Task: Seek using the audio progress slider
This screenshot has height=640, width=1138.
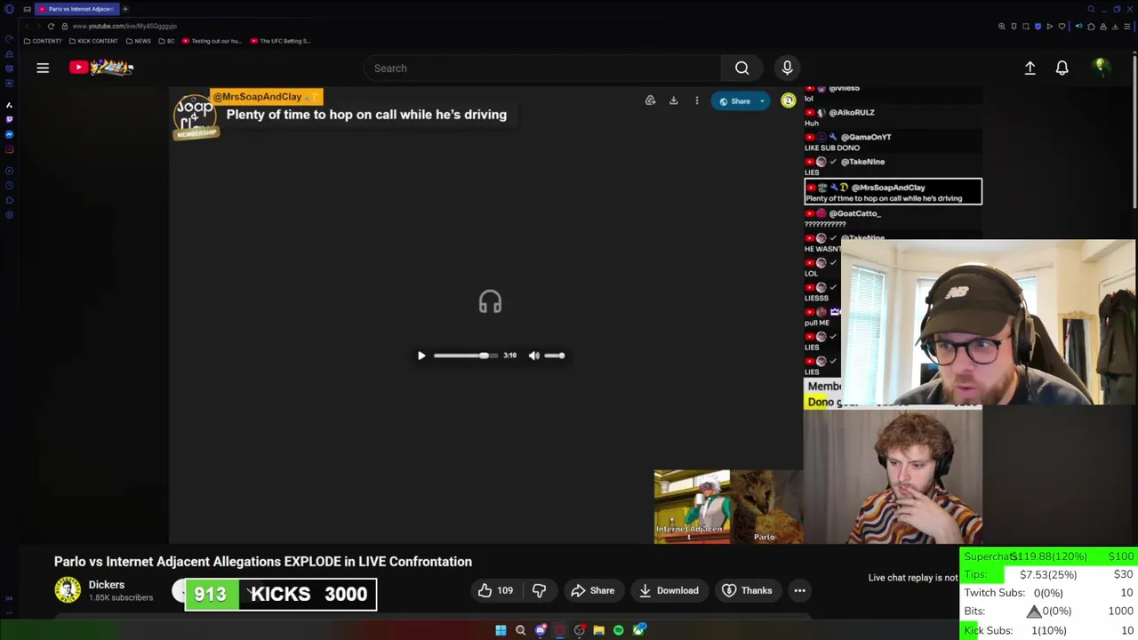Action: click(466, 356)
